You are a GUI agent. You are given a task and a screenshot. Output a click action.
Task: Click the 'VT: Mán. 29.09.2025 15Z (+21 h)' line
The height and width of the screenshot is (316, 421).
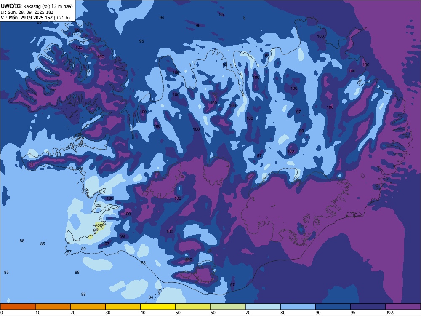point(35,18)
